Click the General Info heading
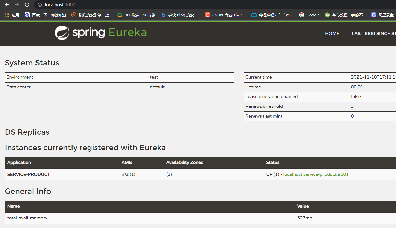This screenshot has height=228, width=396. coord(28,191)
